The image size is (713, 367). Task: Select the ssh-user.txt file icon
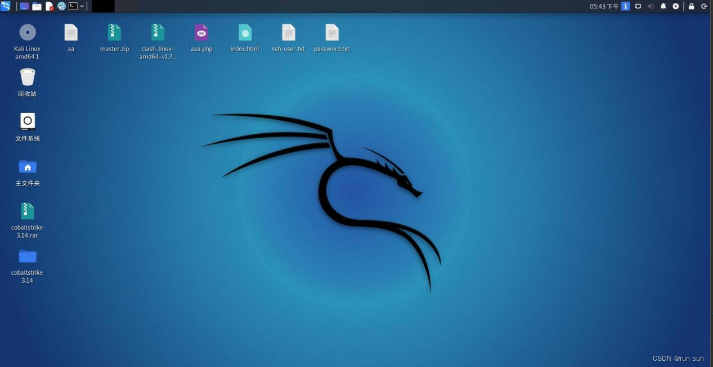[288, 32]
